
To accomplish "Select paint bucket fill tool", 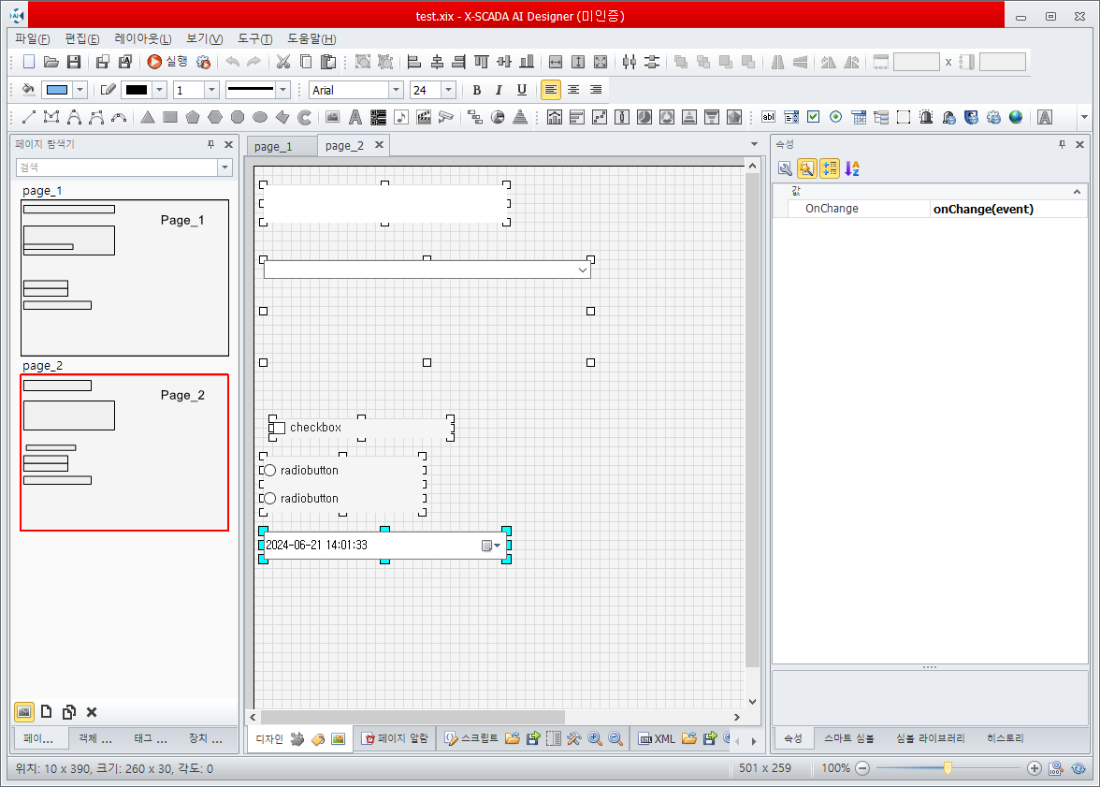I will pyautogui.click(x=28, y=89).
